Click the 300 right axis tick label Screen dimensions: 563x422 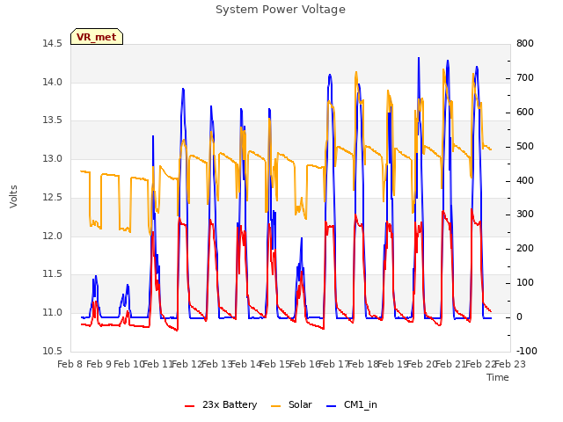coord(525,215)
